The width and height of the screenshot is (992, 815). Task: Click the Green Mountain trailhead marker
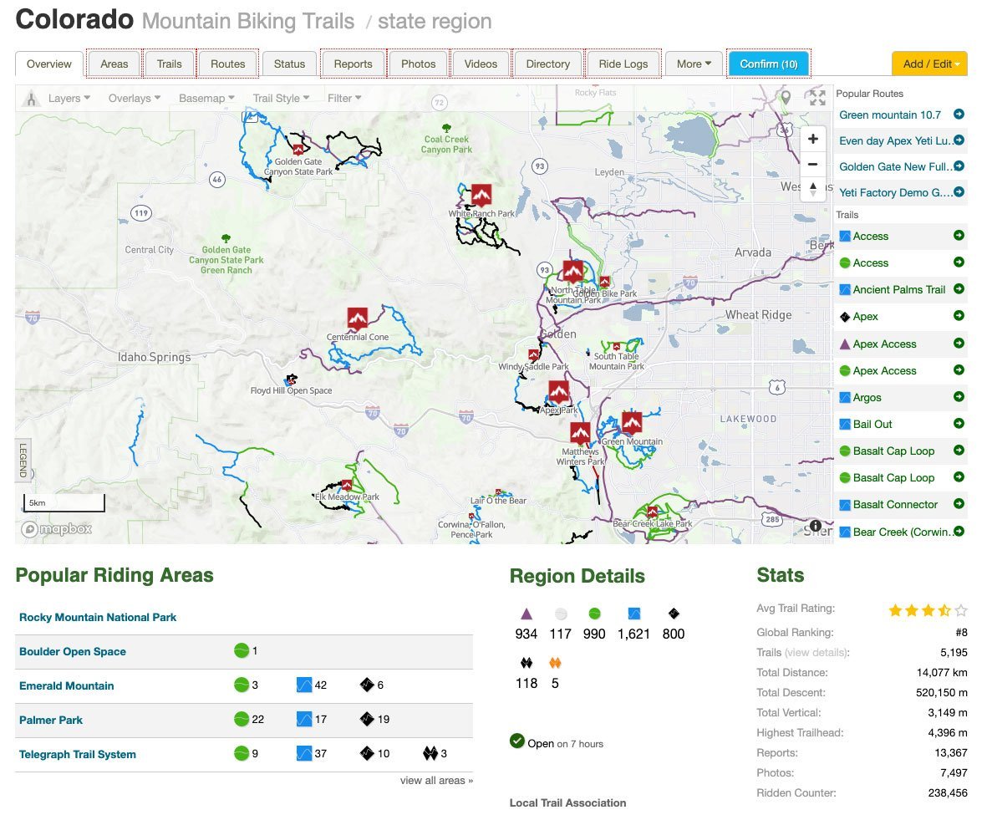click(632, 422)
